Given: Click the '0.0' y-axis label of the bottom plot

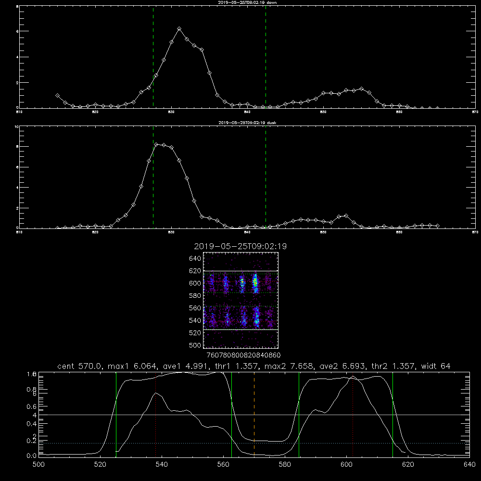Looking at the screenshot, I should [32, 456].
